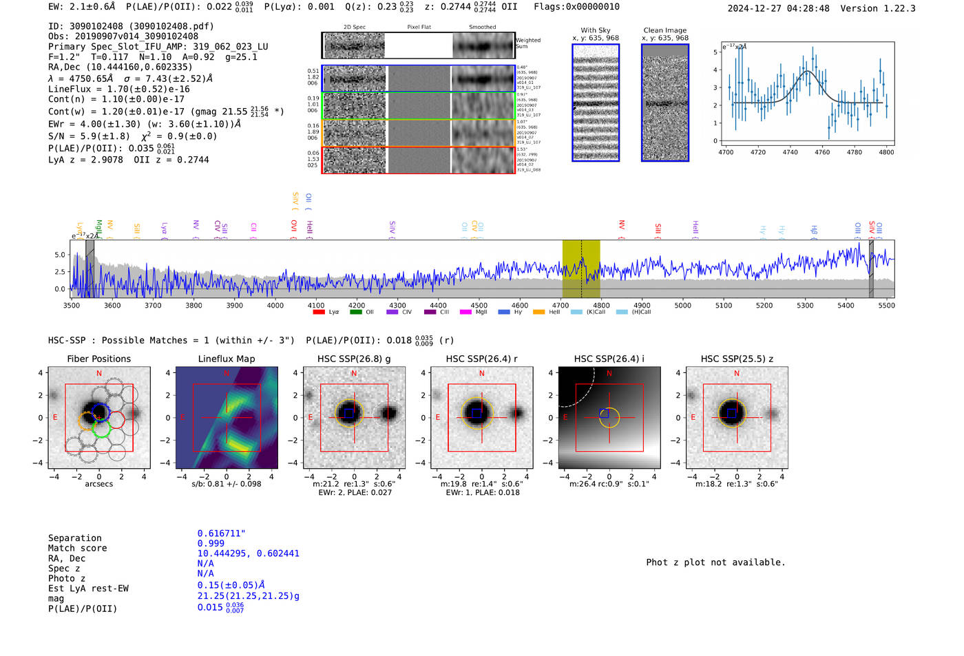Click the 2D Spec column header
Screen dimensions: 964x656
355,28
